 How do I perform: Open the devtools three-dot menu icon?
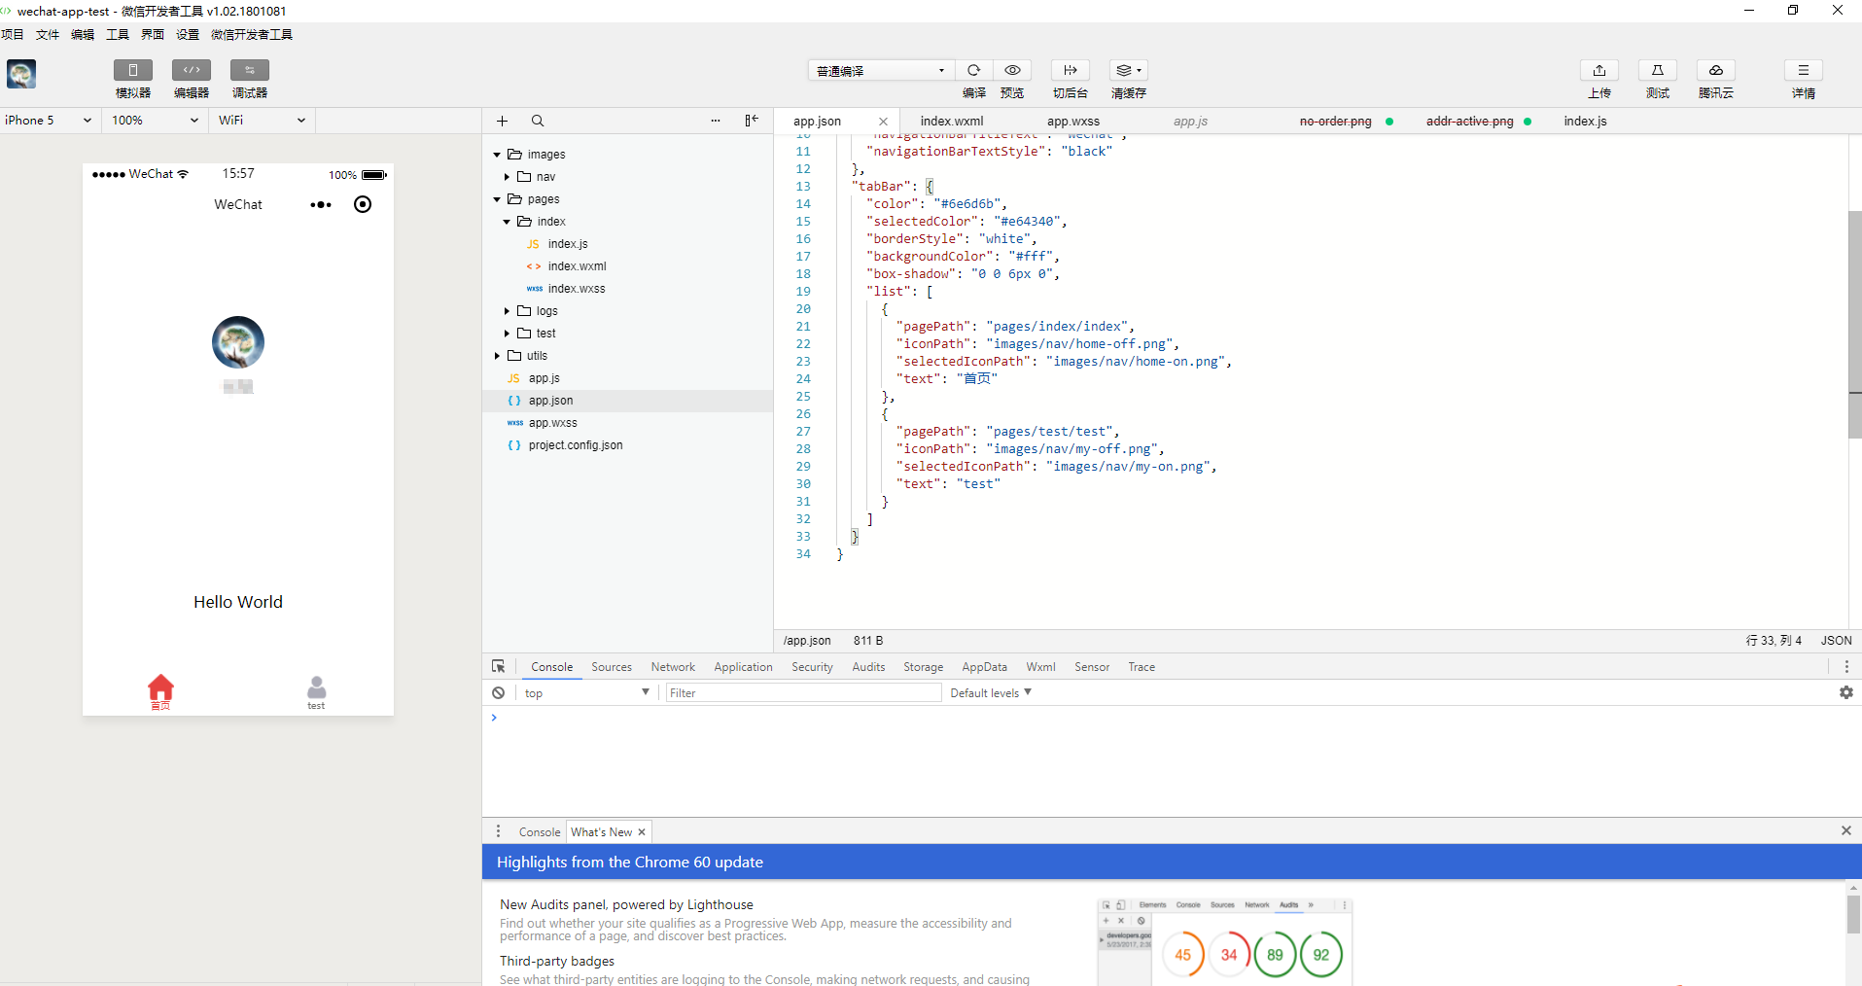(1846, 667)
